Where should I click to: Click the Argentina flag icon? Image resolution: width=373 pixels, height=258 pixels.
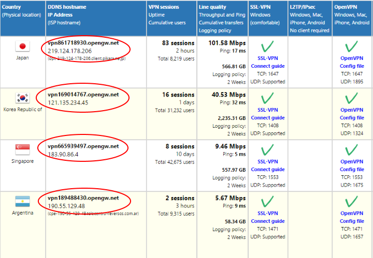coord(22,201)
